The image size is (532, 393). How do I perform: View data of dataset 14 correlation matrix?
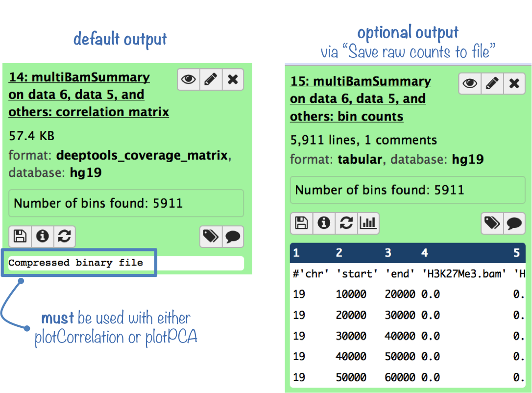[x=189, y=79]
